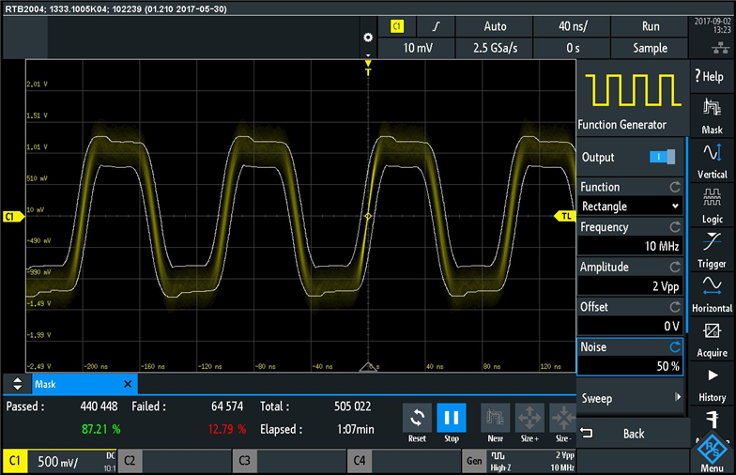Click the settings gear icon
Image resolution: width=736 pixels, height=475 pixels.
[x=368, y=38]
